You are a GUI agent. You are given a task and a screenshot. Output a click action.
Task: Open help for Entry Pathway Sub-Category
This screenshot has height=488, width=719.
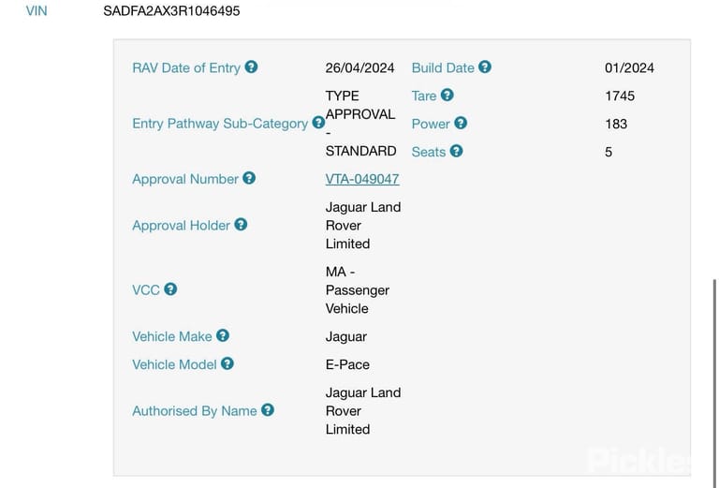point(318,123)
